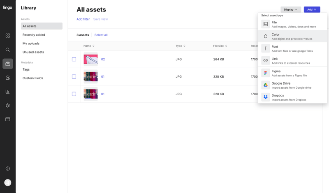Viewport: 329px width, 193px height.
Task: Click the Lingo logo
Action: coord(7,7)
